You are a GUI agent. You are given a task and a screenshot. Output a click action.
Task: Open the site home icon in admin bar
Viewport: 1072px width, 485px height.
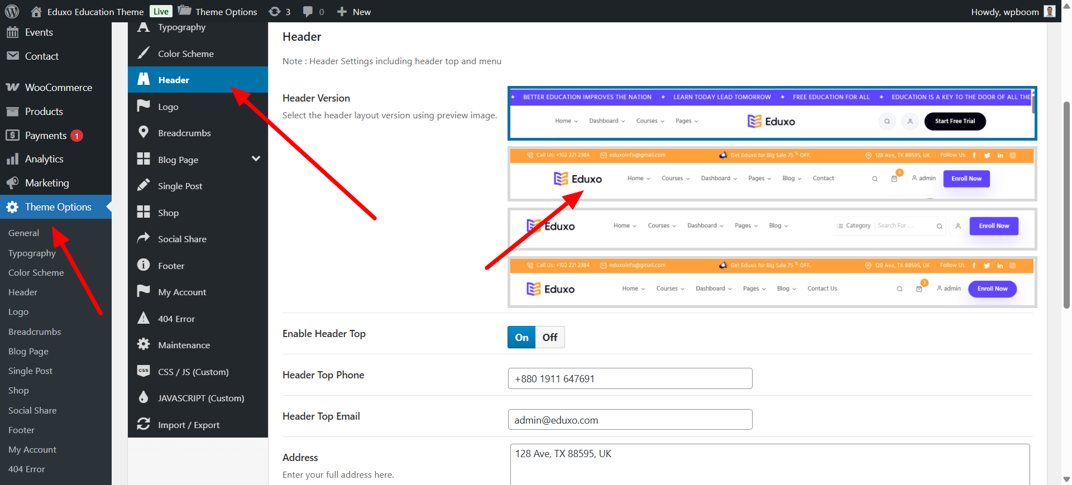click(x=36, y=11)
